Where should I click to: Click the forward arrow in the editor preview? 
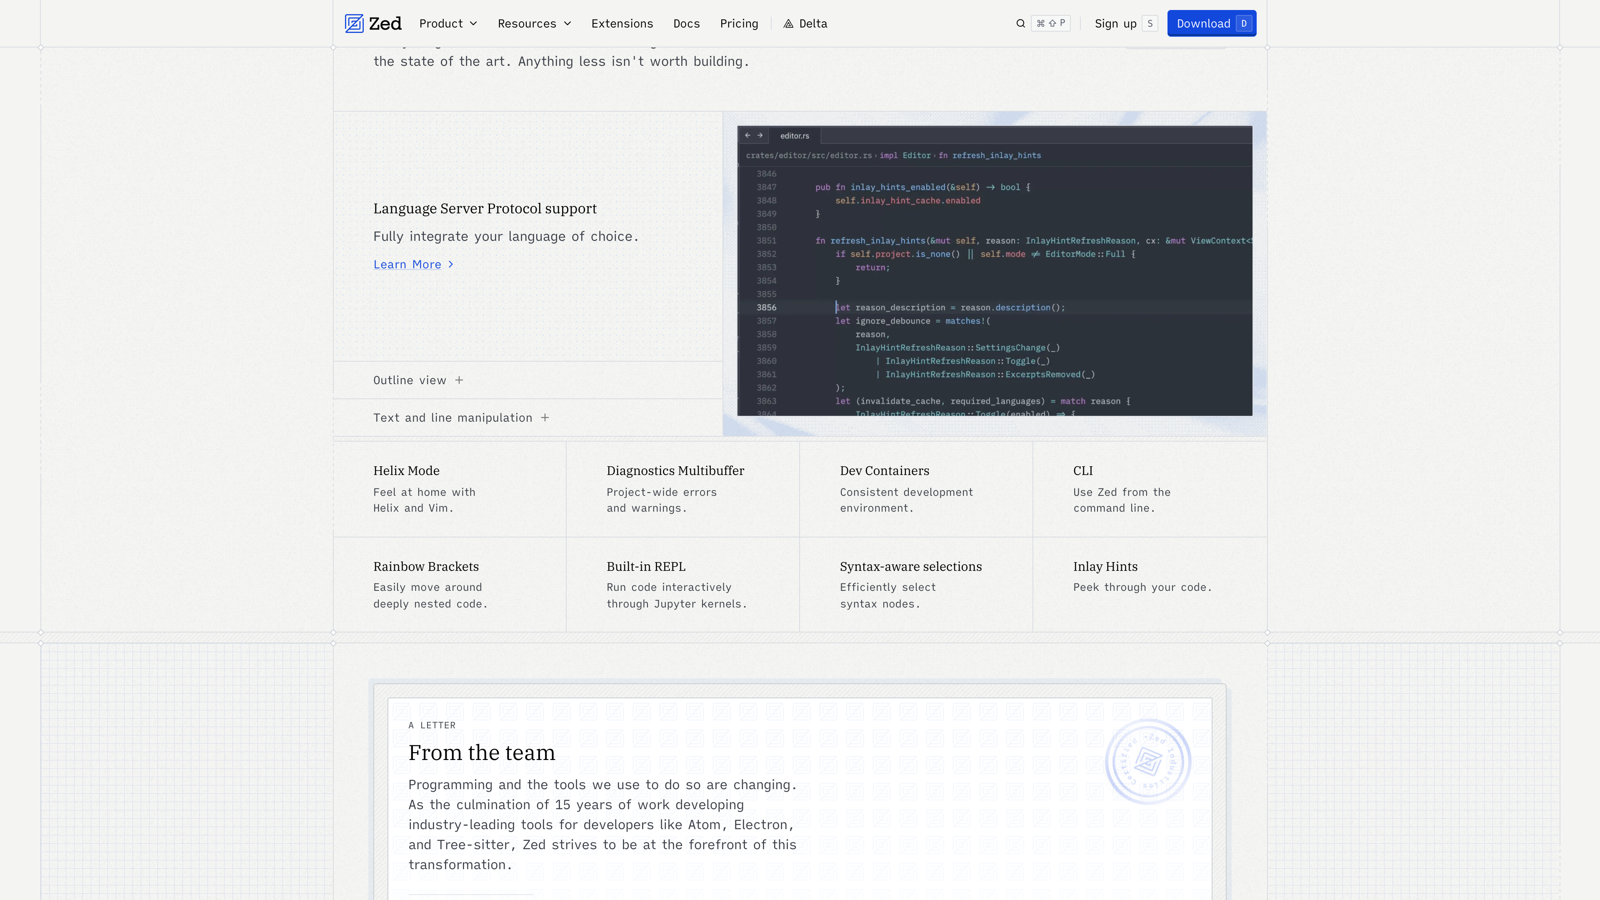pyautogui.click(x=760, y=135)
